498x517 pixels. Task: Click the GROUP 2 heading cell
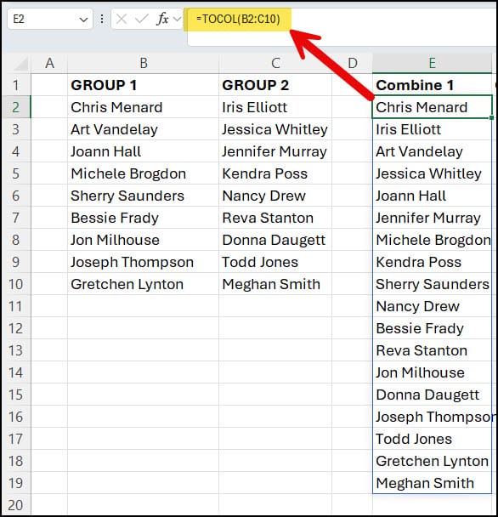275,85
